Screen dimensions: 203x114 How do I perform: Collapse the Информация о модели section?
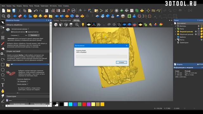click(202, 67)
